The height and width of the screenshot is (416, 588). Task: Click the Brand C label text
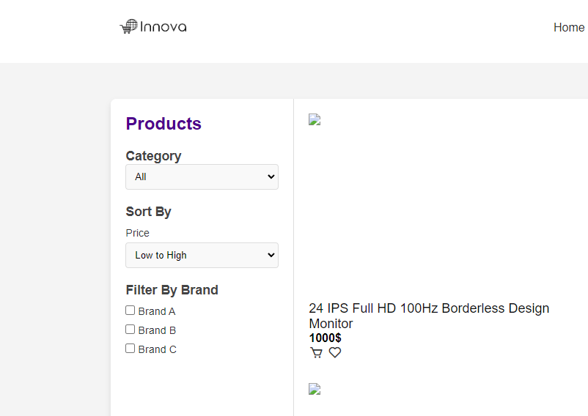157,349
